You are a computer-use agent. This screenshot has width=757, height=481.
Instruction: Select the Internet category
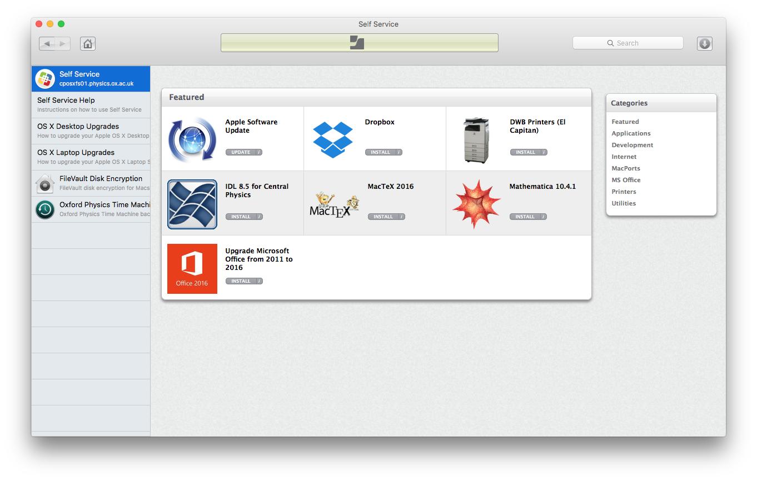pos(624,157)
